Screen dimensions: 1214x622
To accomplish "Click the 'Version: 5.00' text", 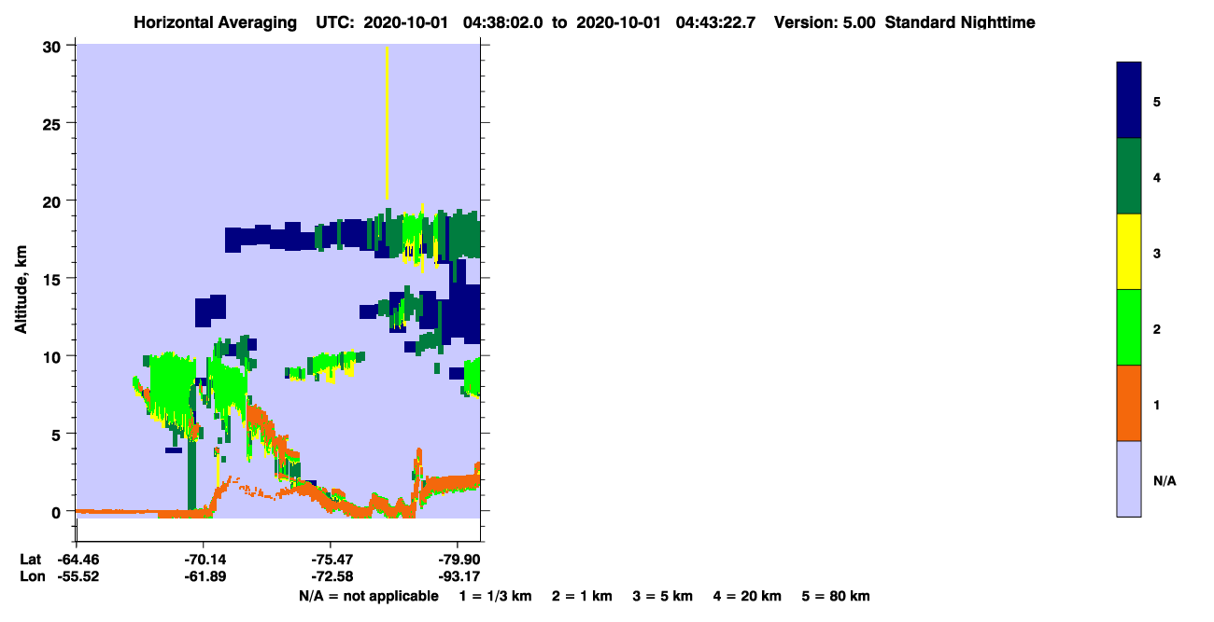I will pos(825,22).
